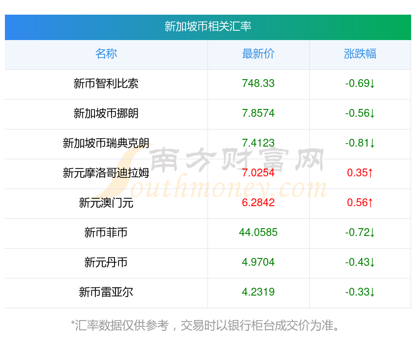The width and height of the screenshot is (416, 341).
Task: Click the change value 0.56↑
Action: tap(360, 203)
